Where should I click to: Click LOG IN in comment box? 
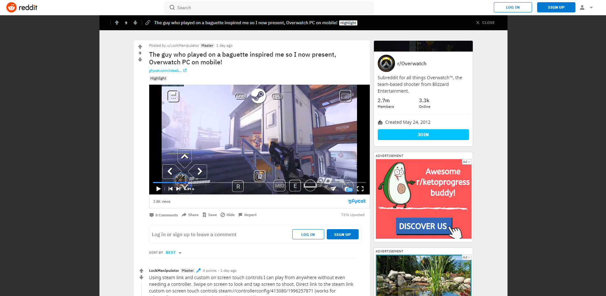pyautogui.click(x=308, y=234)
